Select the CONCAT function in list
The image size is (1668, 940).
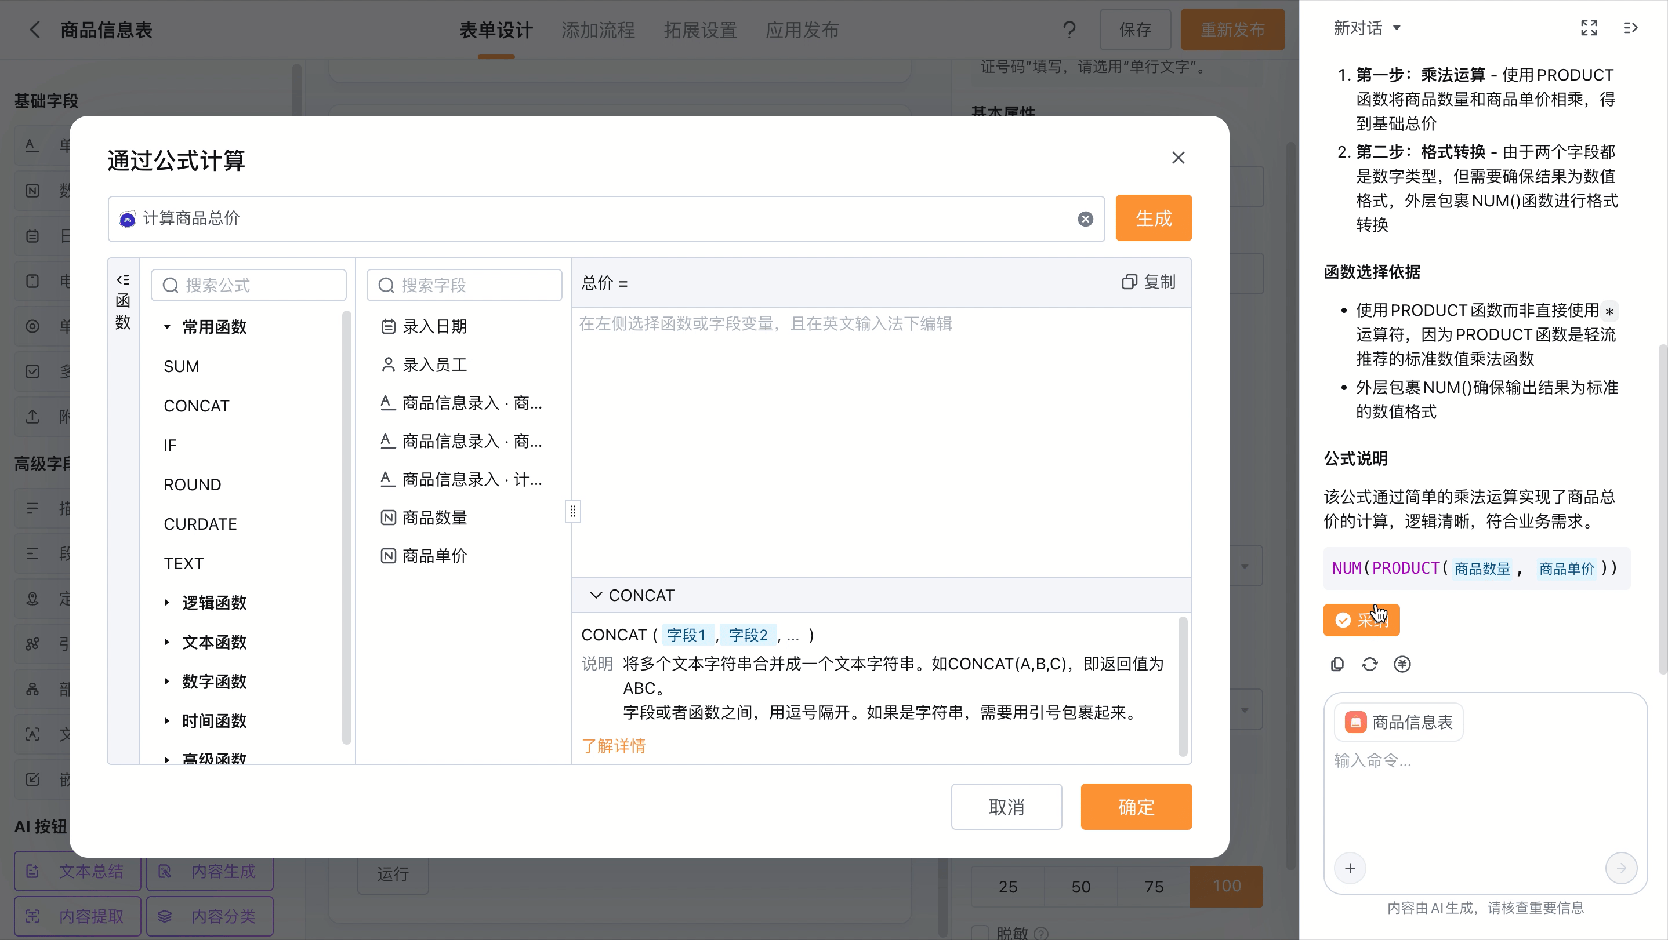point(196,406)
